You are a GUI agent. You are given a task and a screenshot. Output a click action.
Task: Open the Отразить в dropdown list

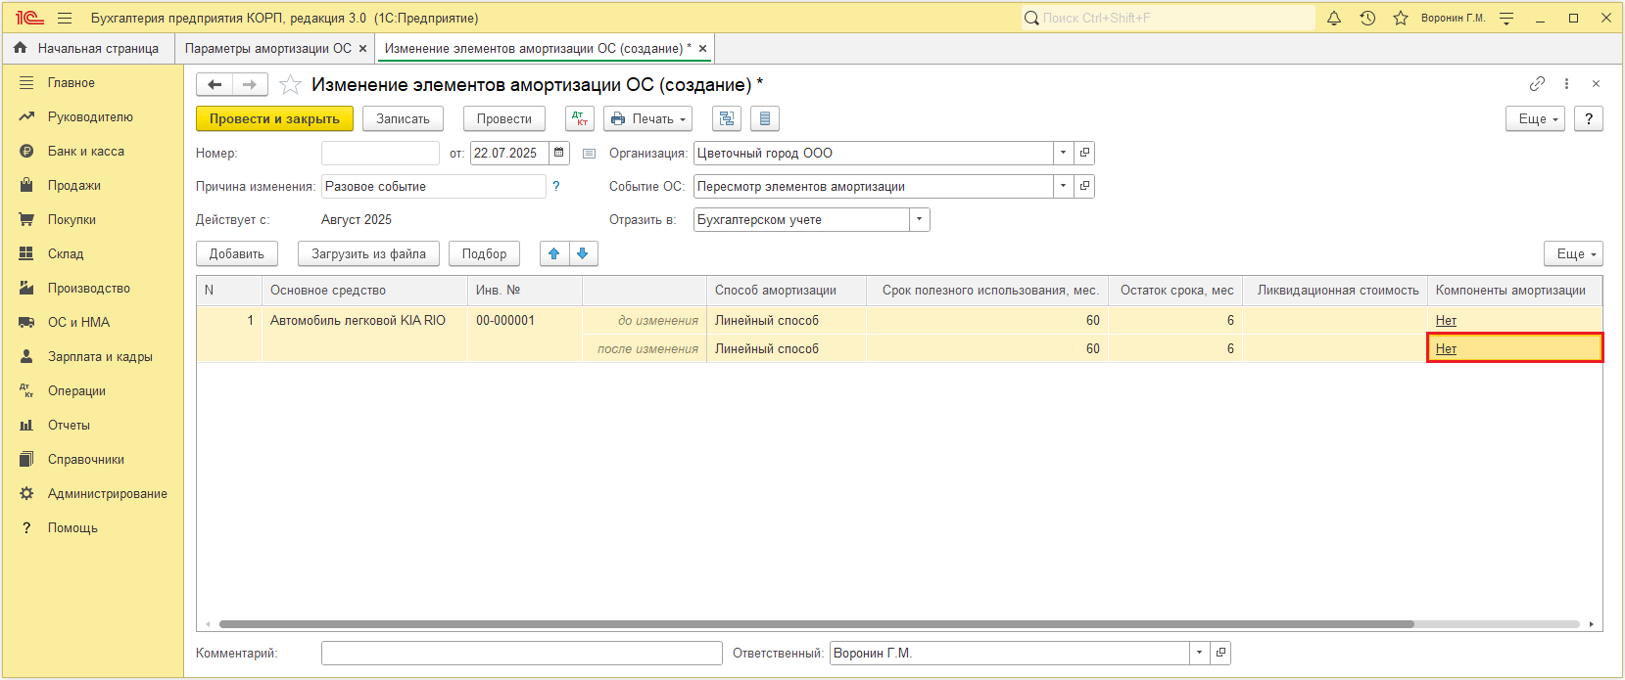tap(919, 219)
